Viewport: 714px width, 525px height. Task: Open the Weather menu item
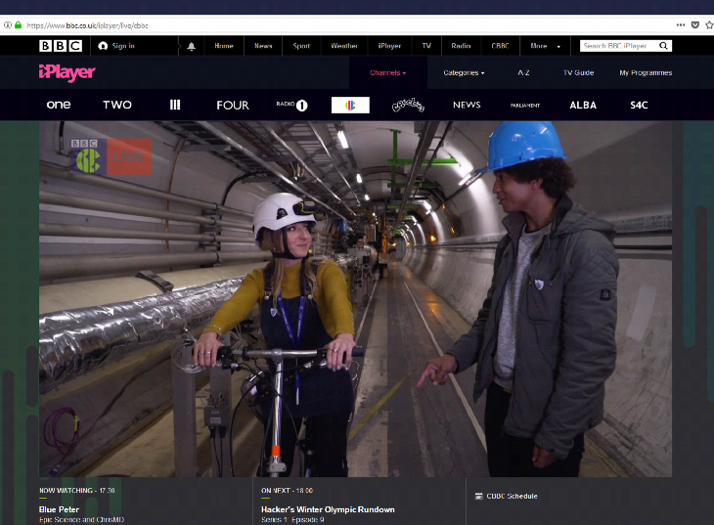(x=344, y=46)
